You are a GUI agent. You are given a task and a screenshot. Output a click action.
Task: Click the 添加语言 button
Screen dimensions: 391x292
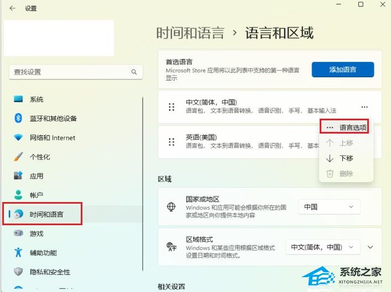pos(343,70)
